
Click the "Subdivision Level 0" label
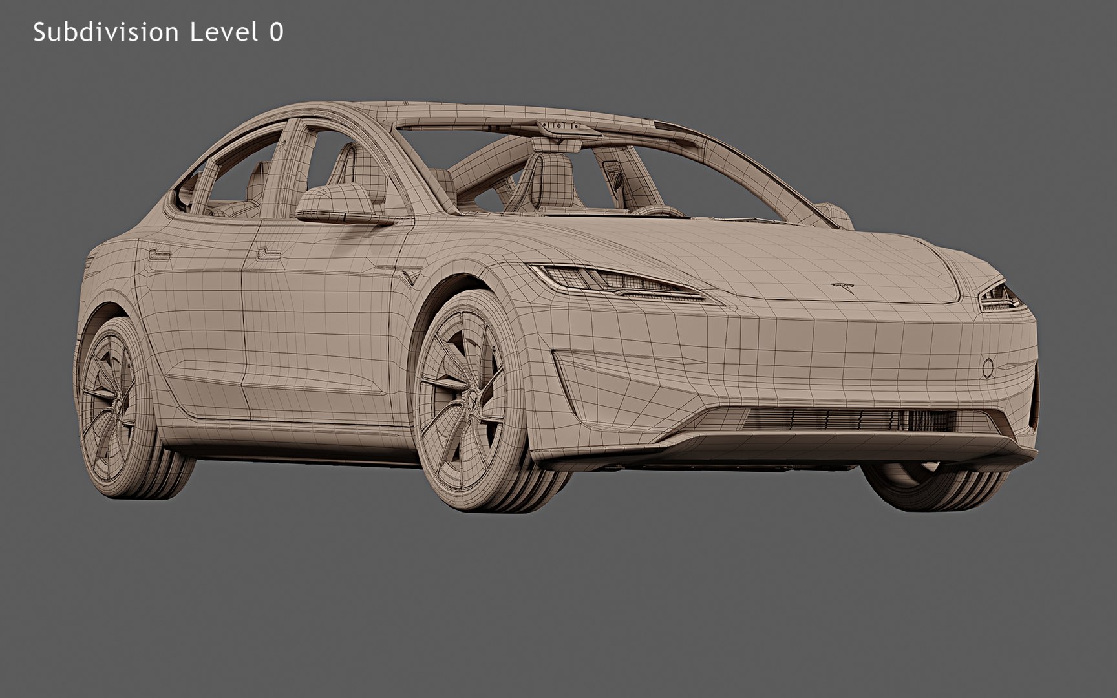tap(158, 32)
